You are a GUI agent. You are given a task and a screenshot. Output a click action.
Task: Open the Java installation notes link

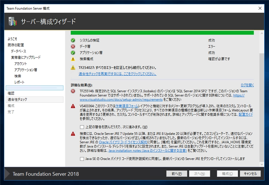148,151
